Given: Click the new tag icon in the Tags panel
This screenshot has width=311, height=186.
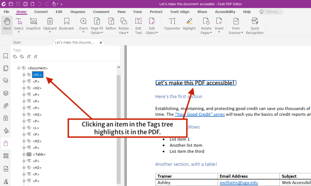Looking at the screenshot, I should (x=15, y=57).
